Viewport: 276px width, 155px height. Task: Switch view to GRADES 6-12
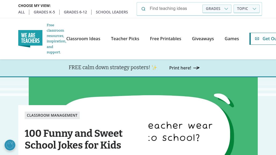75,12
